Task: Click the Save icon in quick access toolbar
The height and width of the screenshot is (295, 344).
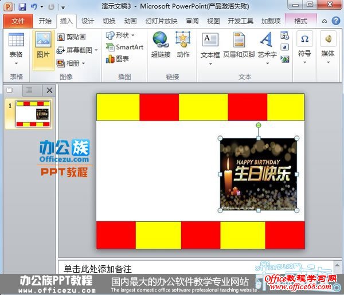Action: (22, 7)
